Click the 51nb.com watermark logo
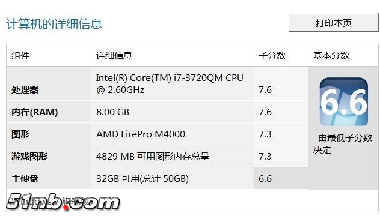 (x=63, y=202)
